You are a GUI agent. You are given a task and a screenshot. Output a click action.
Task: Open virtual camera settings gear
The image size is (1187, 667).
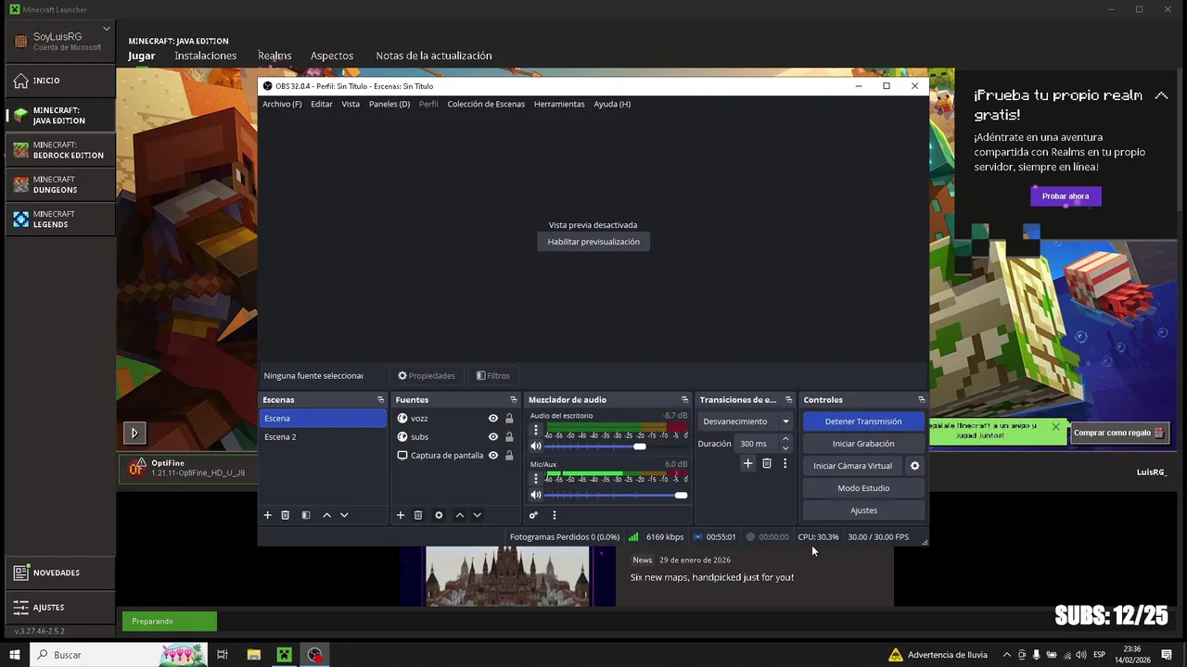[x=914, y=466]
